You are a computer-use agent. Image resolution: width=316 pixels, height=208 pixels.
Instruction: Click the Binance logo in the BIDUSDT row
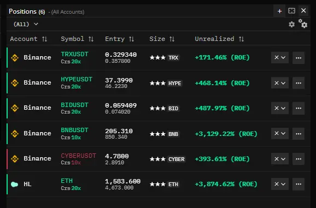pyautogui.click(x=15, y=108)
